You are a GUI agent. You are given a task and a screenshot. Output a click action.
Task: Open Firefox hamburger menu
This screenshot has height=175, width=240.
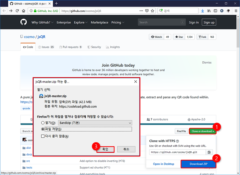pos(236,11)
